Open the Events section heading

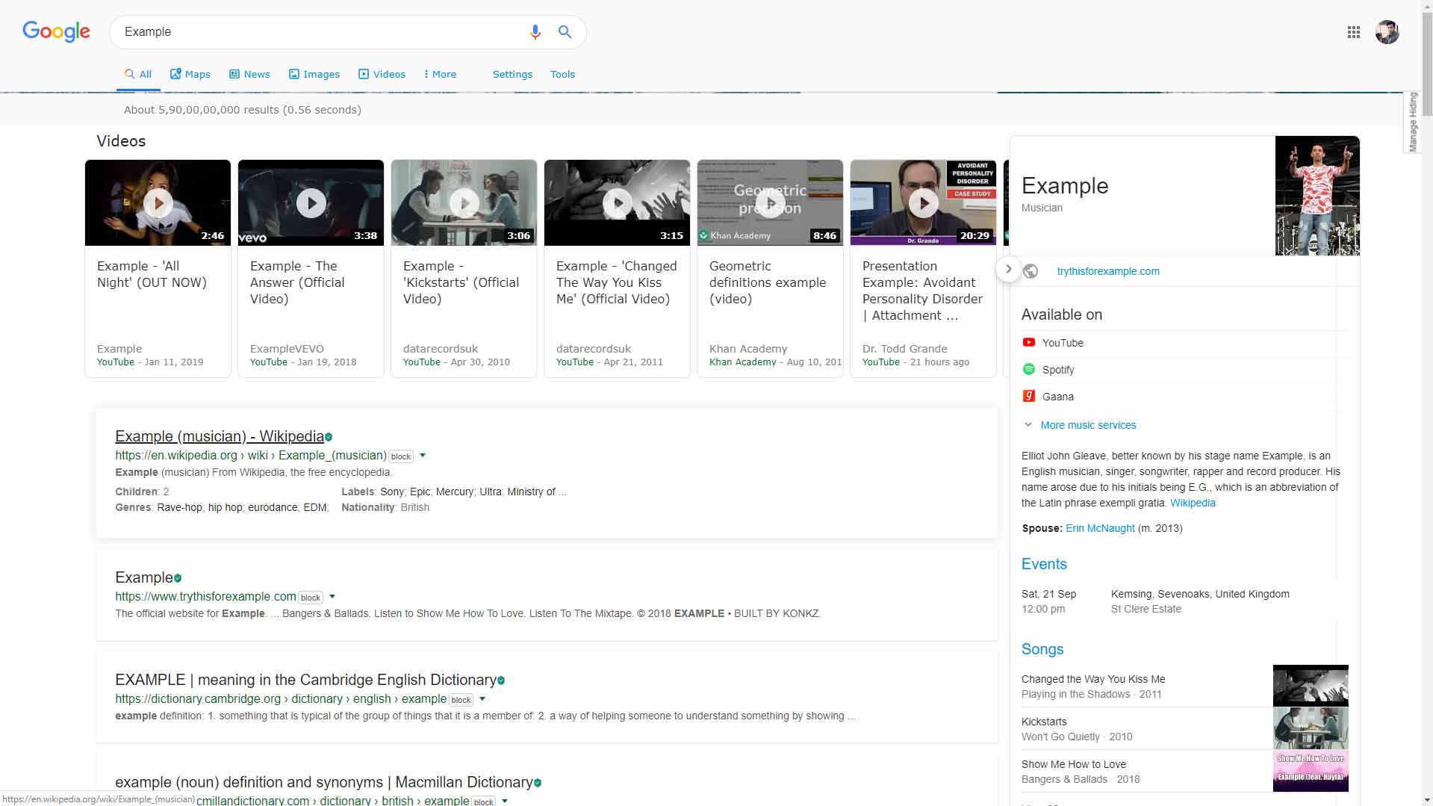coord(1044,564)
